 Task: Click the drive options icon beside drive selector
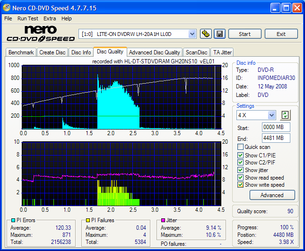[206, 34]
